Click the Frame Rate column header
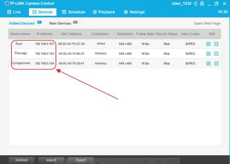 (145, 34)
